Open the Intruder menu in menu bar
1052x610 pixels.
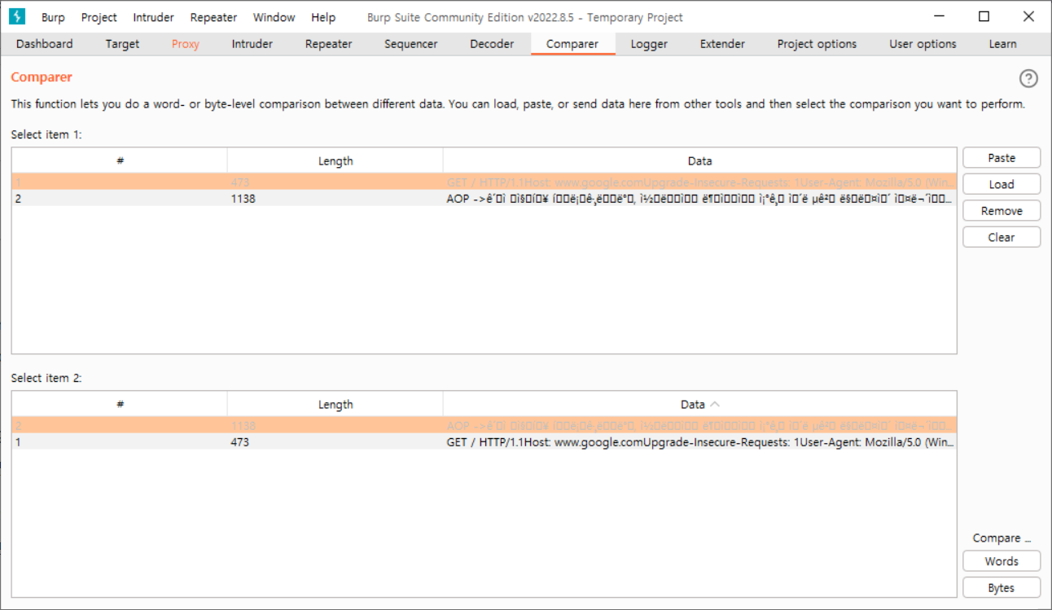coord(153,17)
